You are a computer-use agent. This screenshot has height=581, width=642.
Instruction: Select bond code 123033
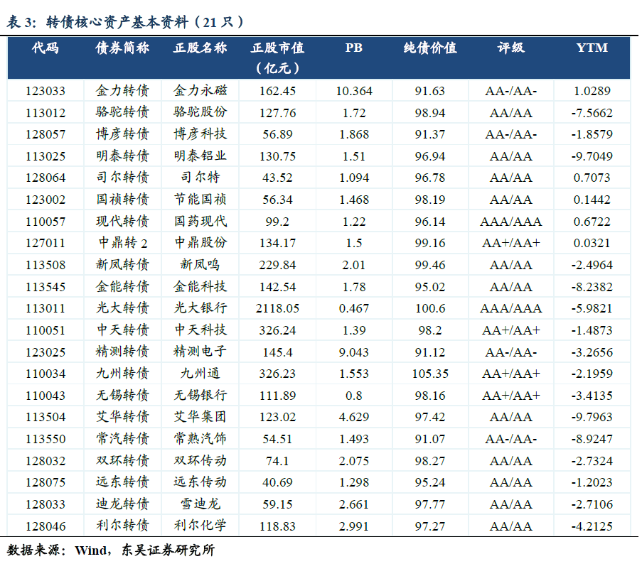pyautogui.click(x=46, y=91)
